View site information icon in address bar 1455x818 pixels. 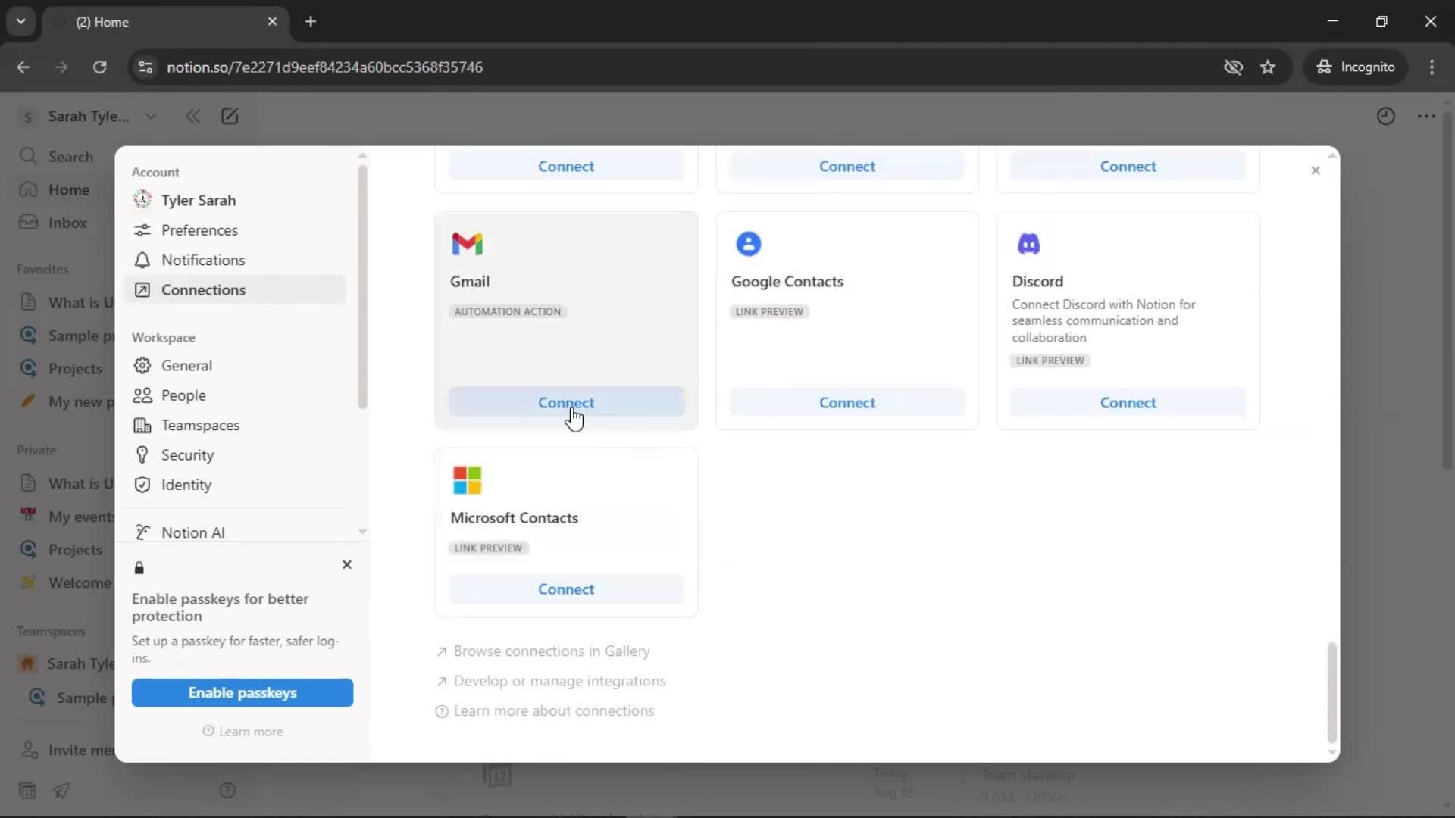[145, 67]
